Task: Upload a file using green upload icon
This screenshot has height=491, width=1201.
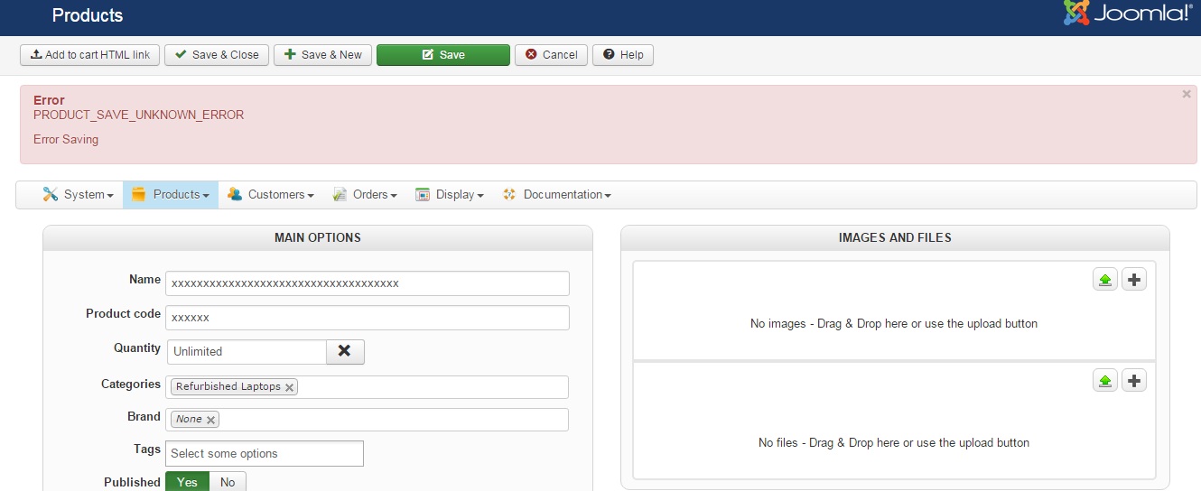Action: click(x=1104, y=380)
